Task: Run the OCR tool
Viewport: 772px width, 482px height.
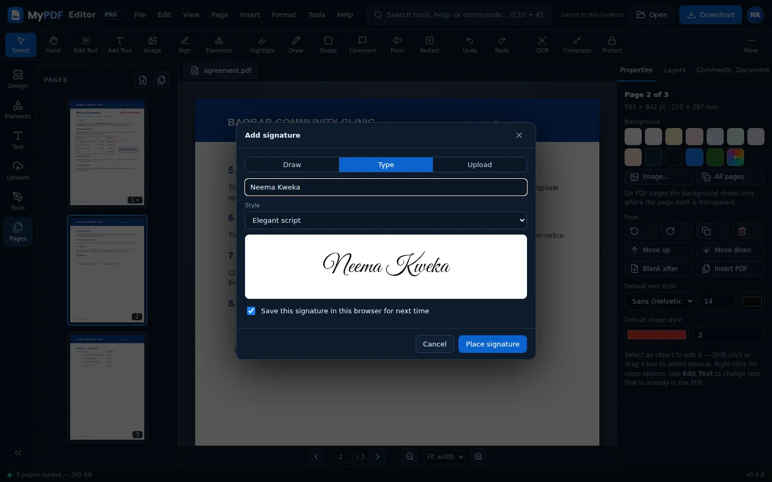Action: tap(543, 44)
